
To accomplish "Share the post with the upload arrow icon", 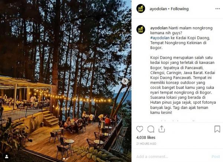I will pos(162,129).
